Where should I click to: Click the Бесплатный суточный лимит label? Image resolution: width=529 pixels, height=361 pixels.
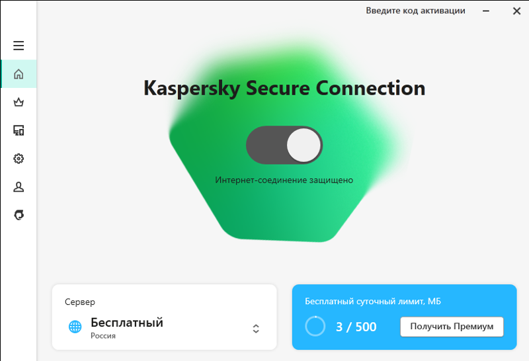point(373,301)
